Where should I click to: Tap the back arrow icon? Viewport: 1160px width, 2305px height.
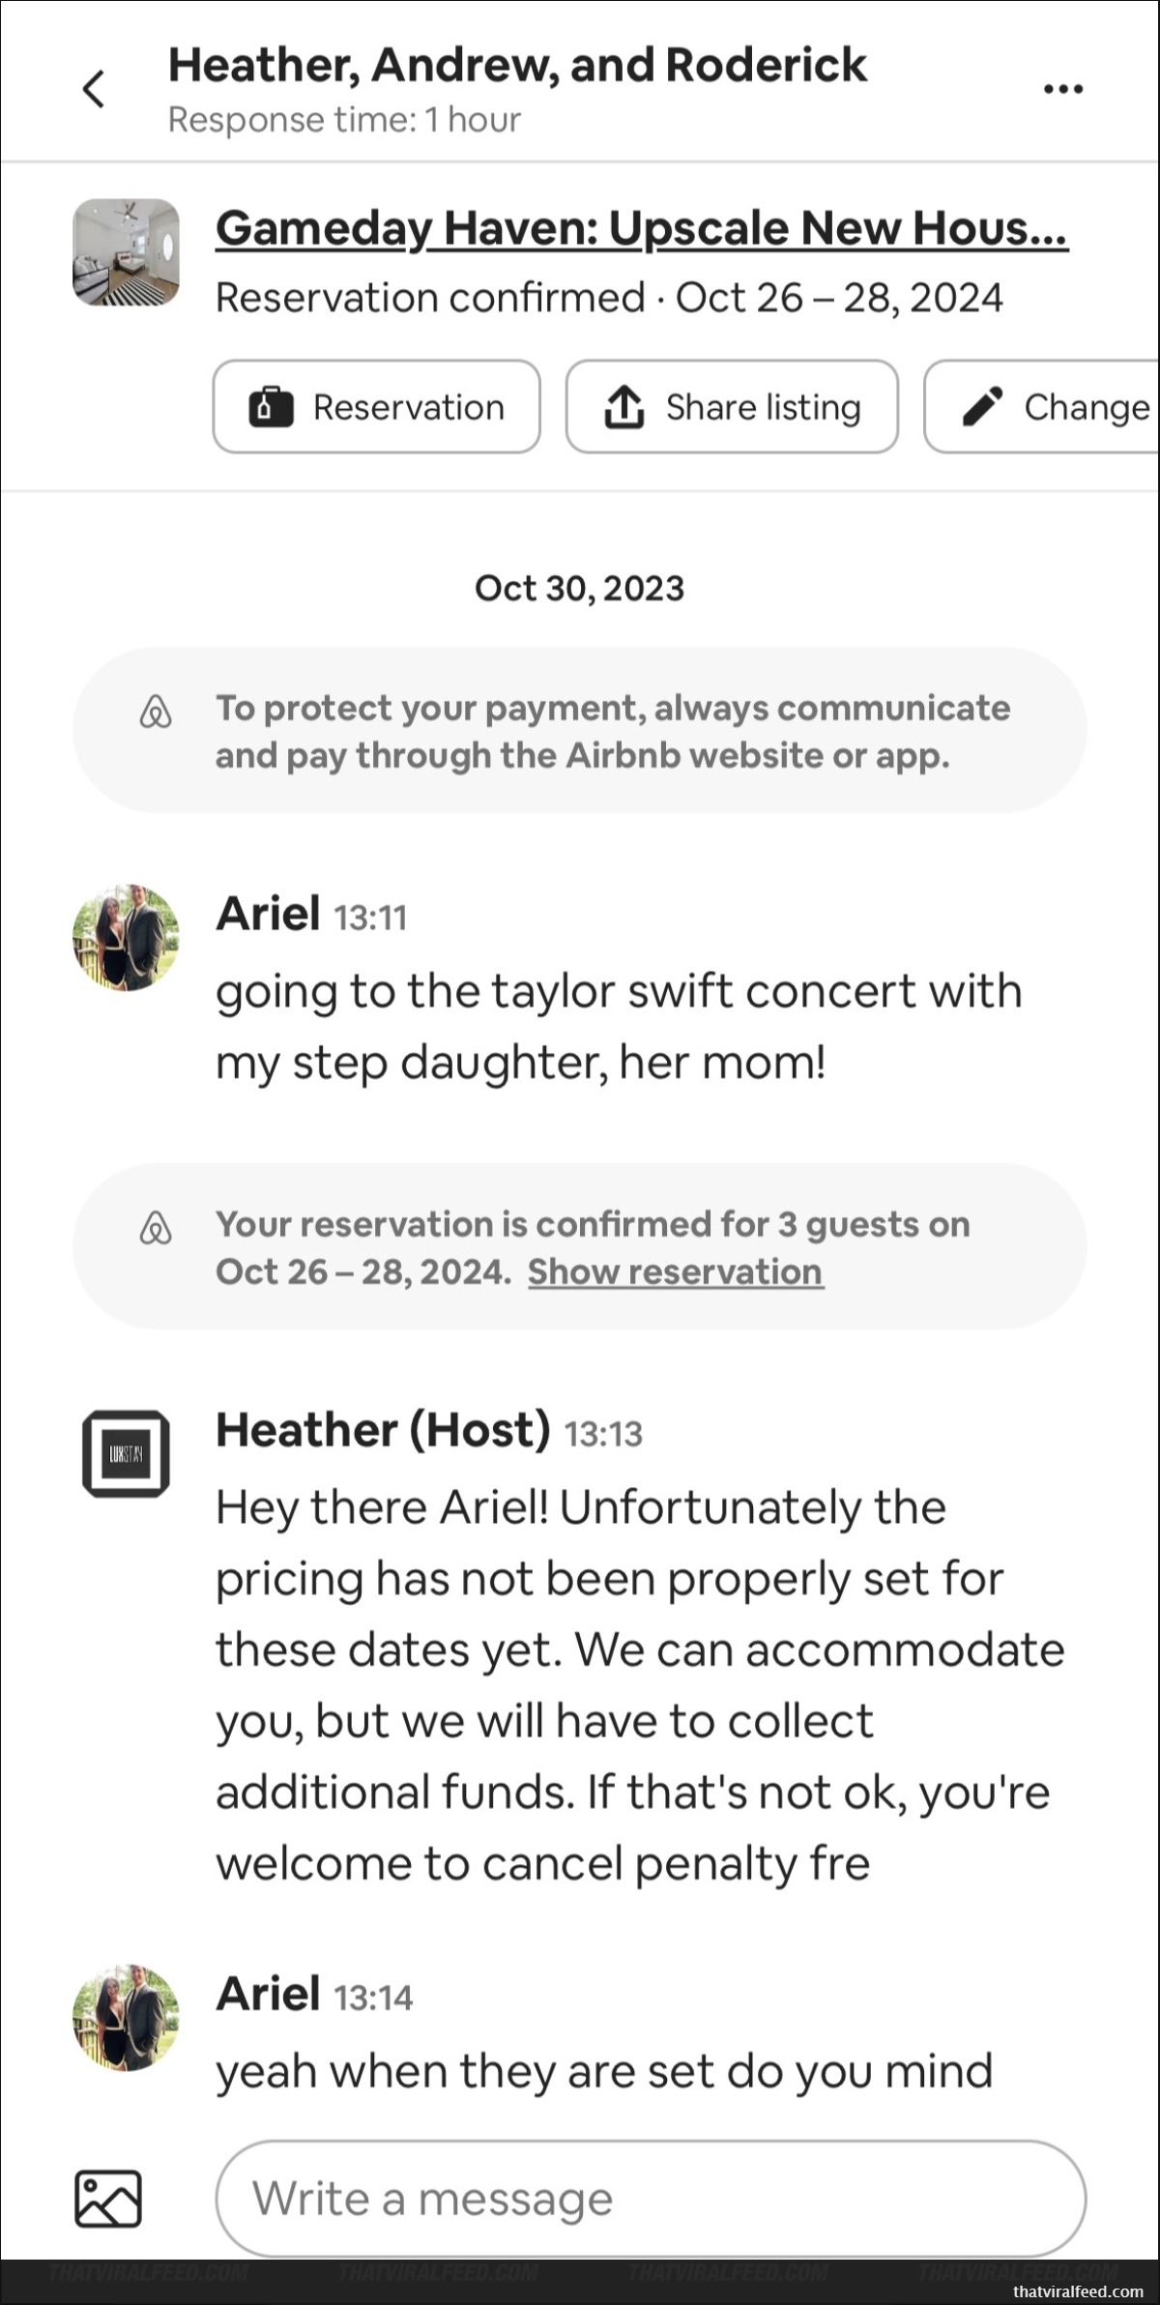click(94, 89)
